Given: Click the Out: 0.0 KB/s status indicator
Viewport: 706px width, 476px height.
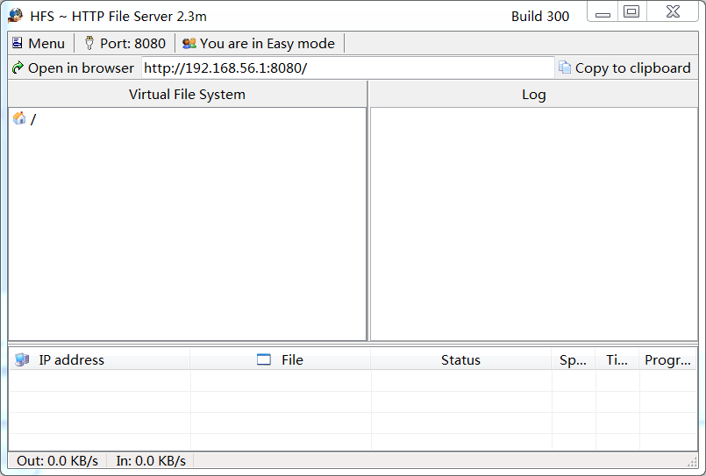Looking at the screenshot, I should 57,460.
